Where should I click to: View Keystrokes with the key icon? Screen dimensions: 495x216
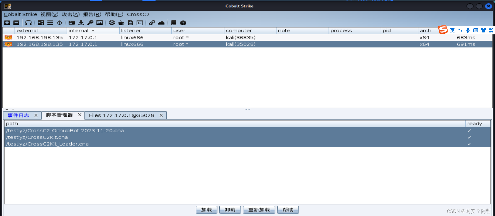click(90, 23)
